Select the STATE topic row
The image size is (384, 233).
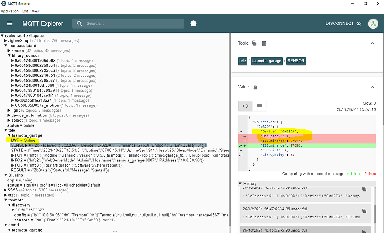pos(119,150)
